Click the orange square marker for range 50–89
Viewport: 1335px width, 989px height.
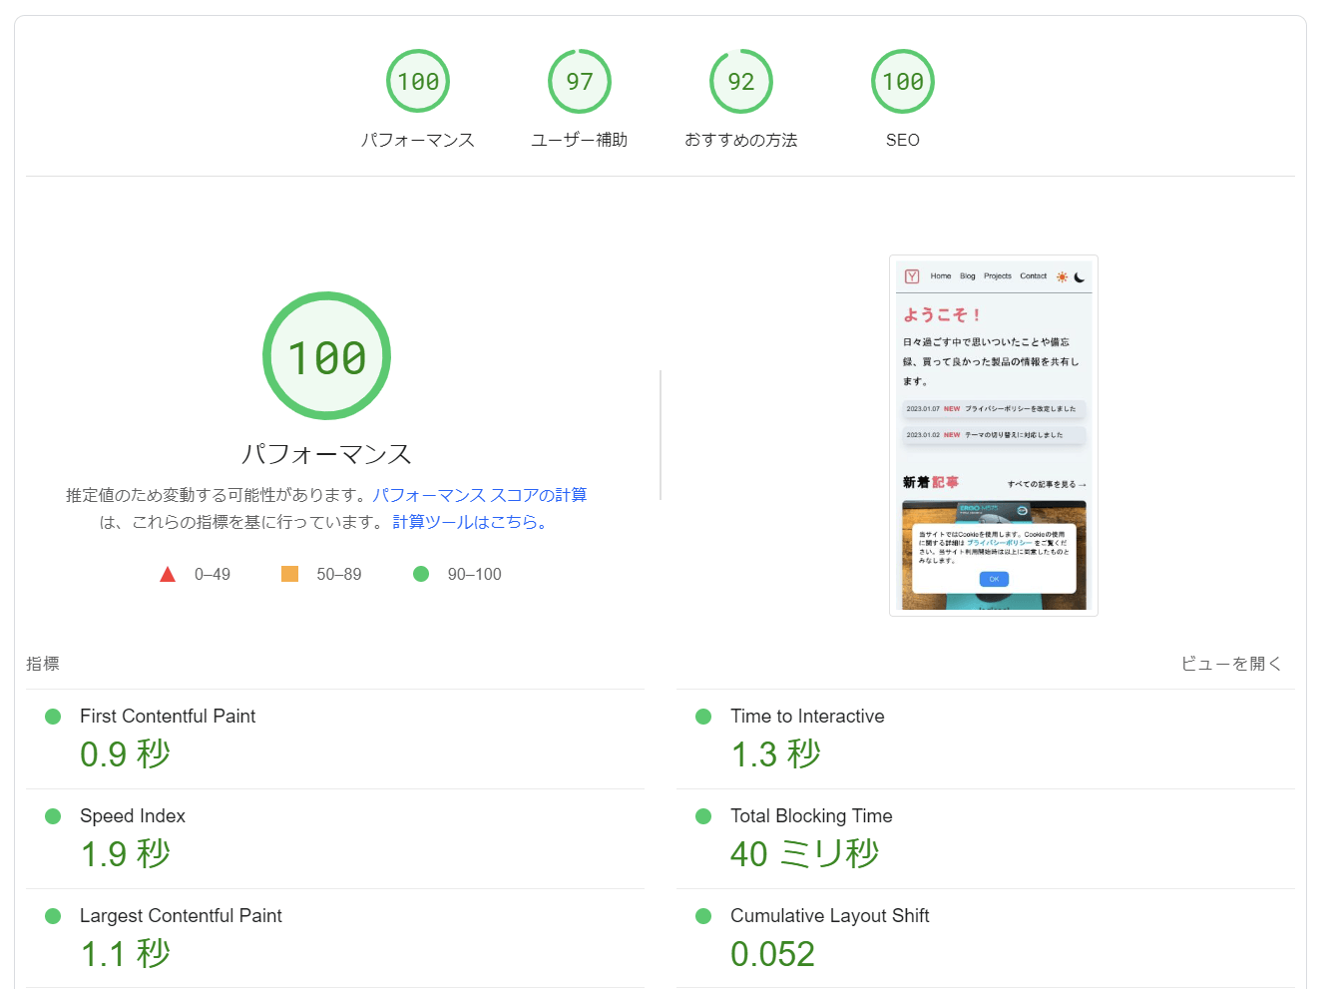(x=289, y=573)
